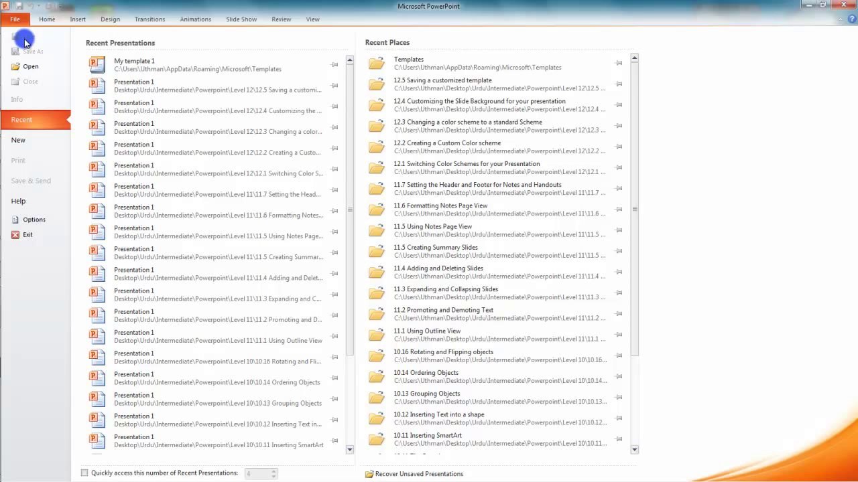The image size is (858, 482).
Task: Click the PowerPoint icon beside My template 1
Action: coord(97,64)
